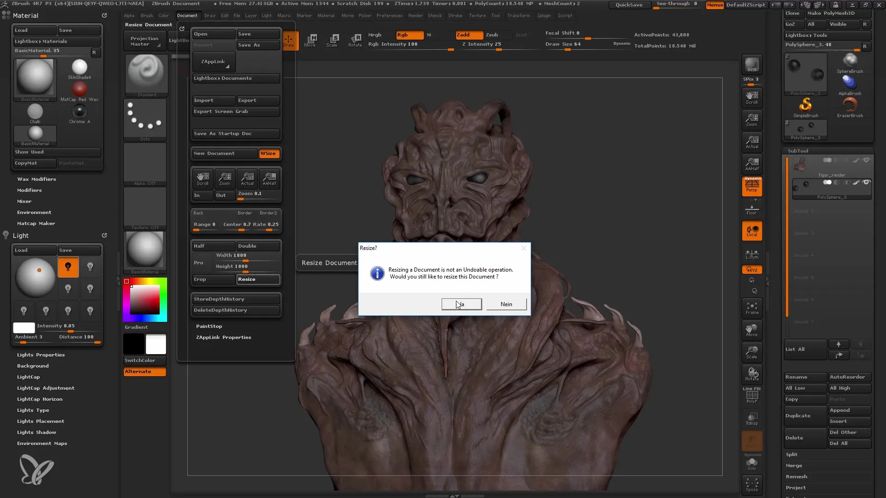886x498 pixels.
Task: Expand the Environment Maps section
Action: pos(42,443)
